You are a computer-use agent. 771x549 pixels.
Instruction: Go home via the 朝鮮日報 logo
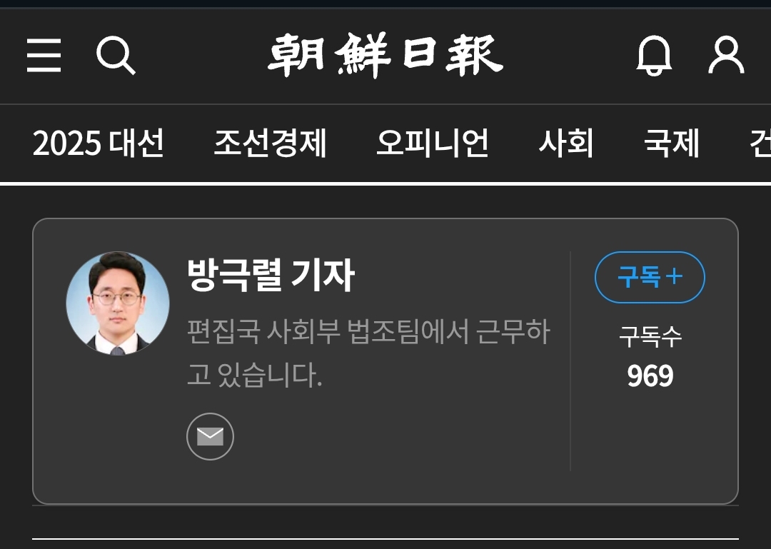tap(385, 55)
